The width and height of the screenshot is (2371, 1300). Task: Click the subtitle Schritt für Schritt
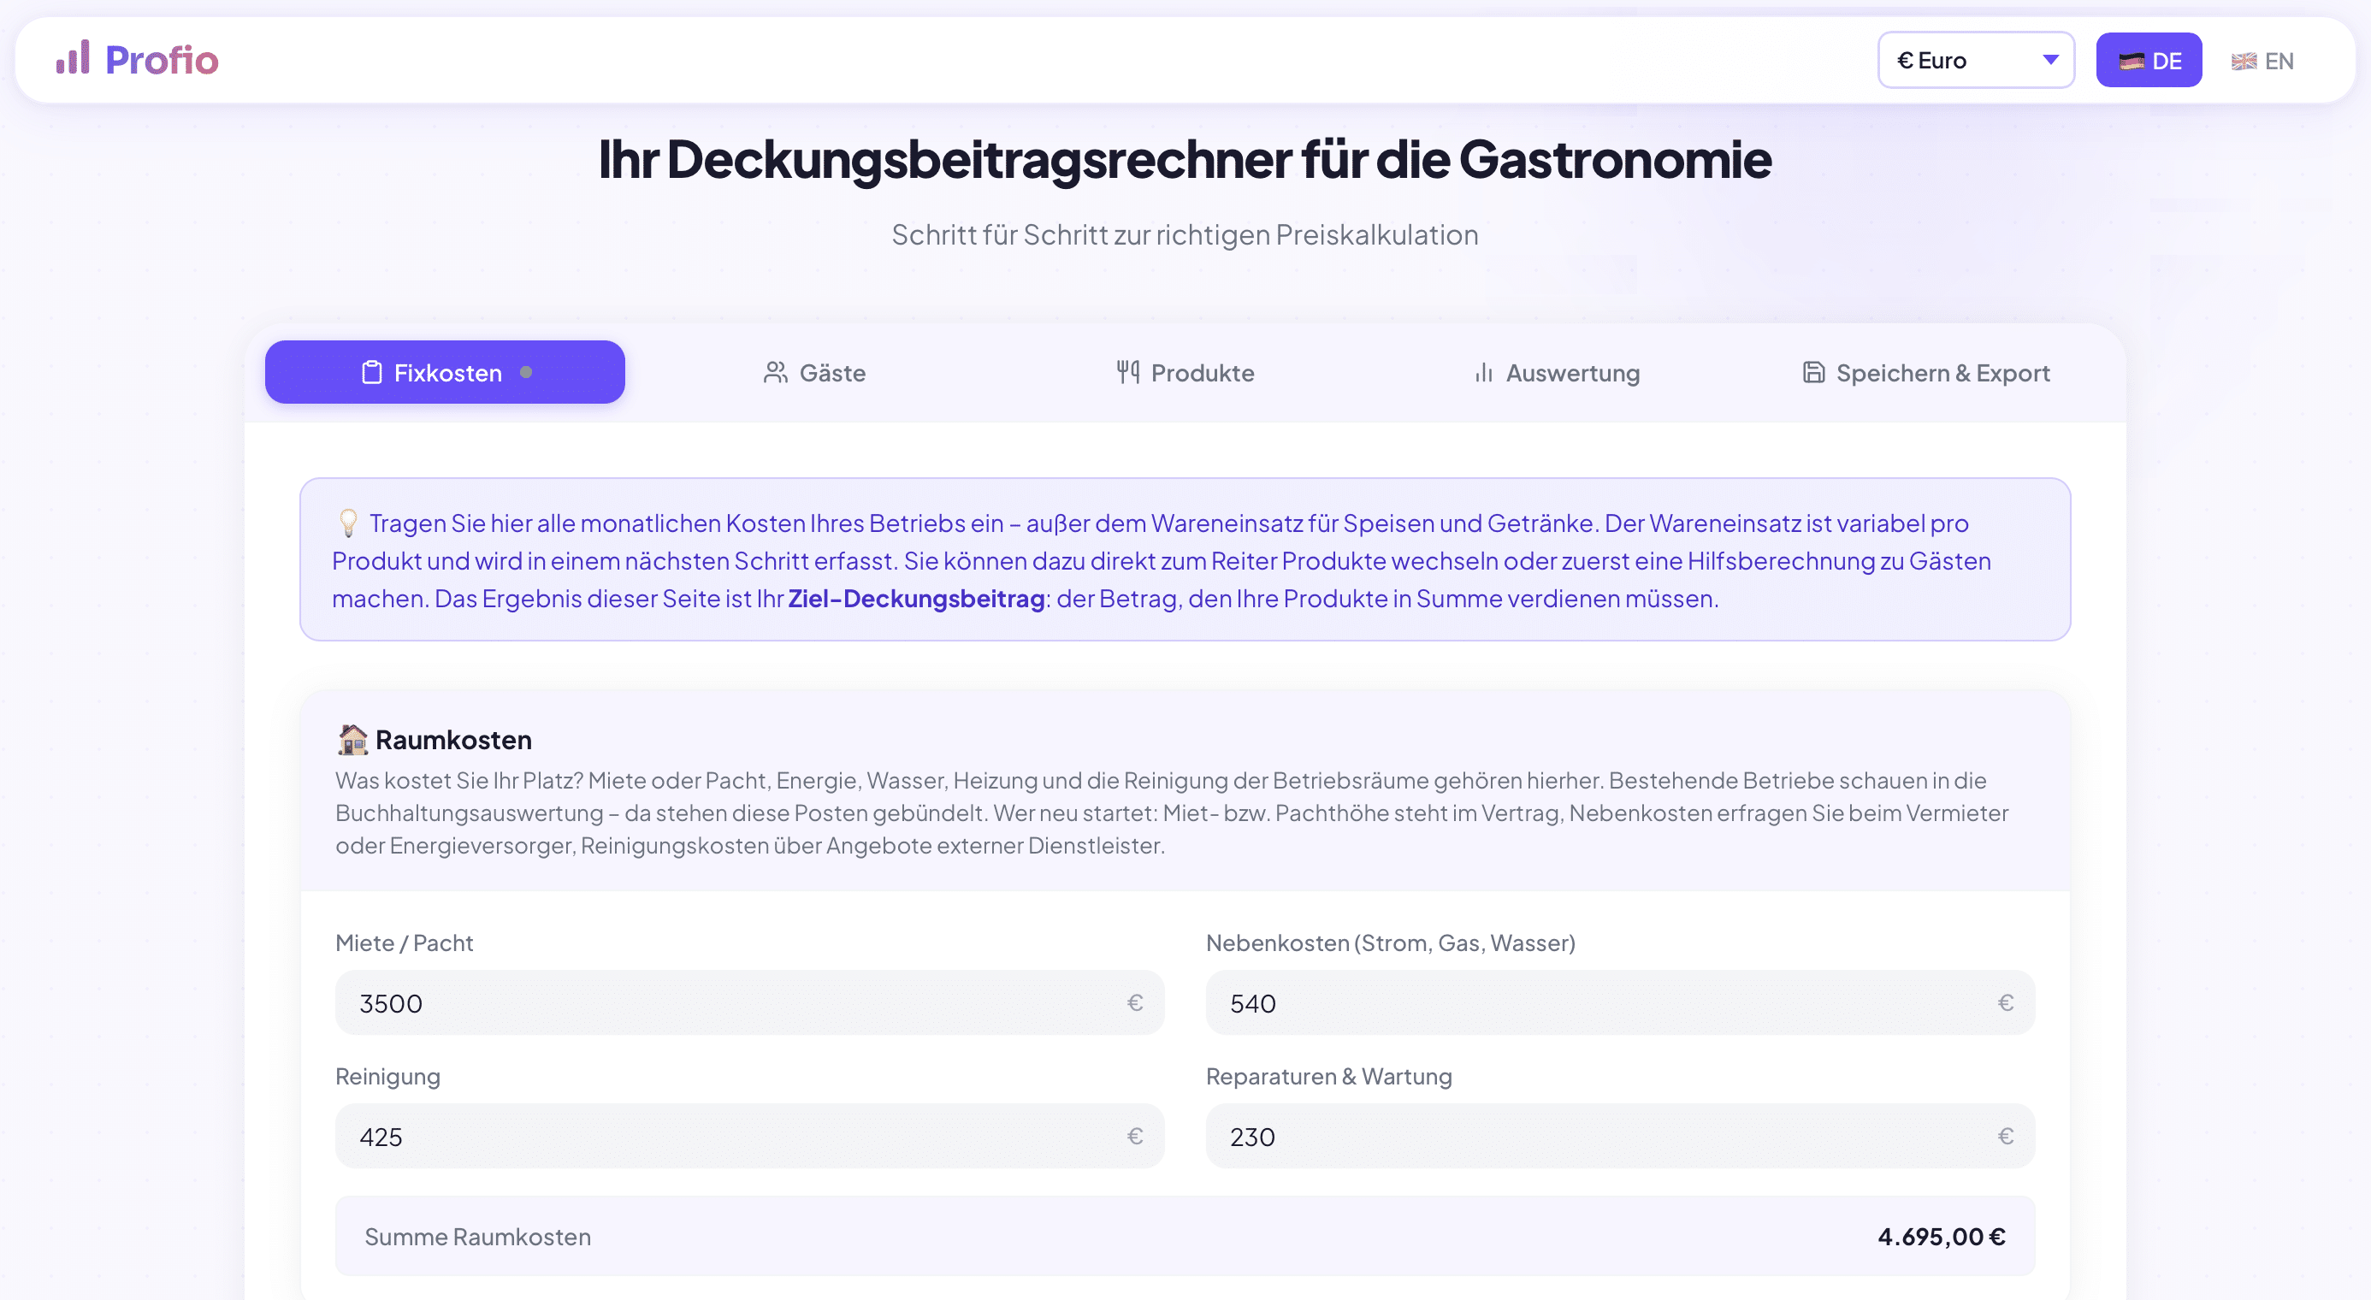(x=1185, y=234)
